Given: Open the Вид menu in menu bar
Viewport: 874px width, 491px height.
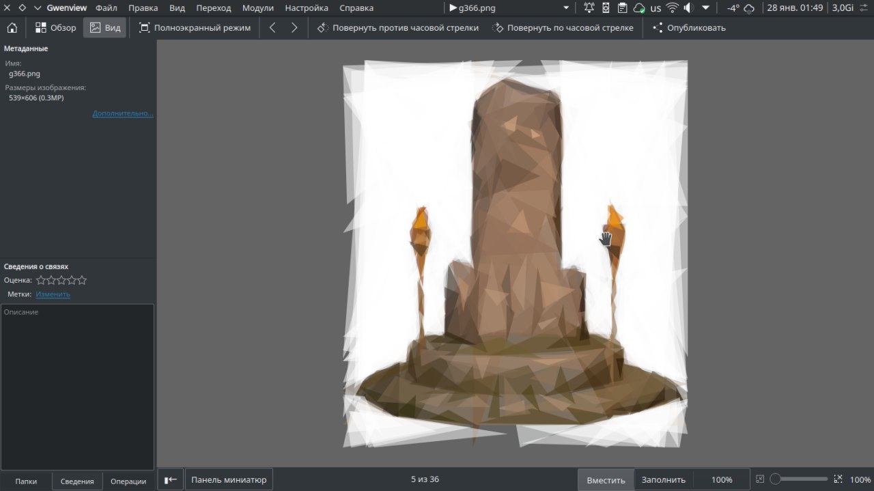Looking at the screenshot, I should pyautogui.click(x=177, y=8).
